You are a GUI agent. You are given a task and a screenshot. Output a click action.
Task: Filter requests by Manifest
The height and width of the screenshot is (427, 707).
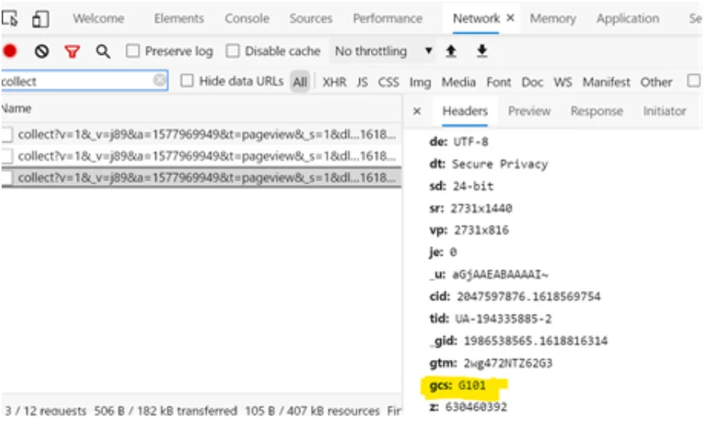[606, 82]
